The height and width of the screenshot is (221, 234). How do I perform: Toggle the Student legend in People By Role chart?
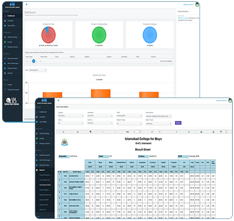point(48,45)
